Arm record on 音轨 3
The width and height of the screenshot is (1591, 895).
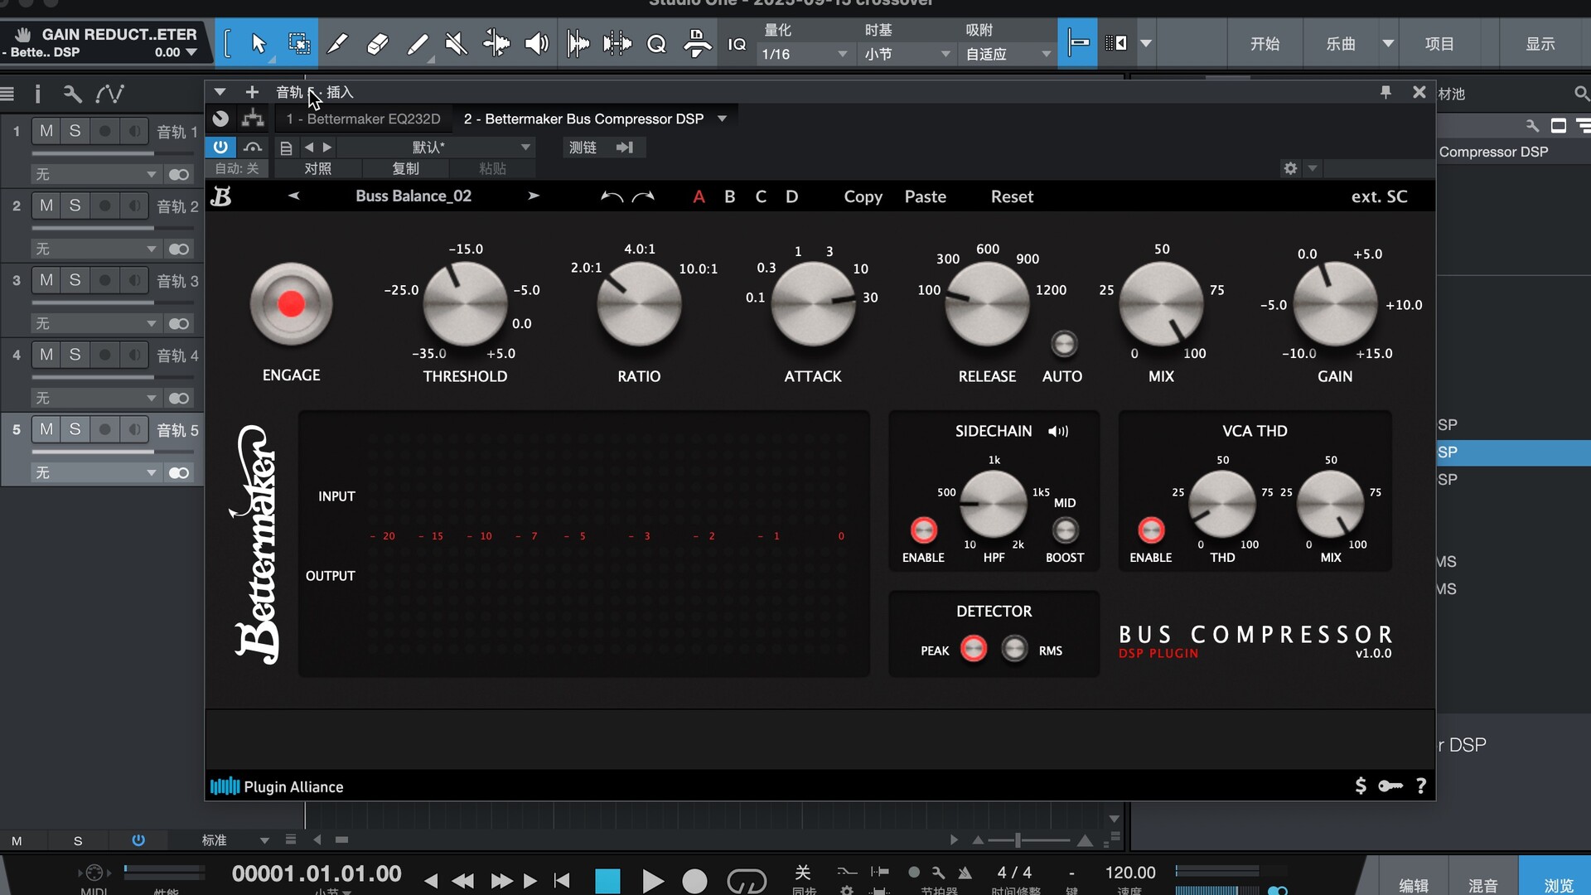click(x=104, y=280)
